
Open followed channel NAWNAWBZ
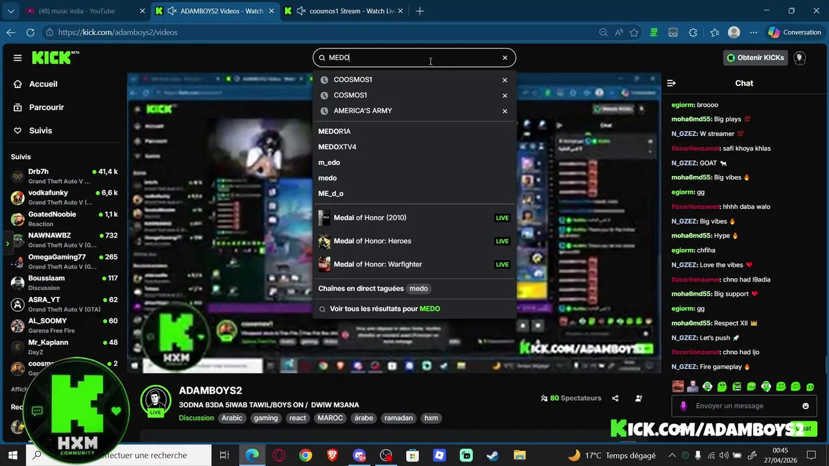(x=64, y=240)
